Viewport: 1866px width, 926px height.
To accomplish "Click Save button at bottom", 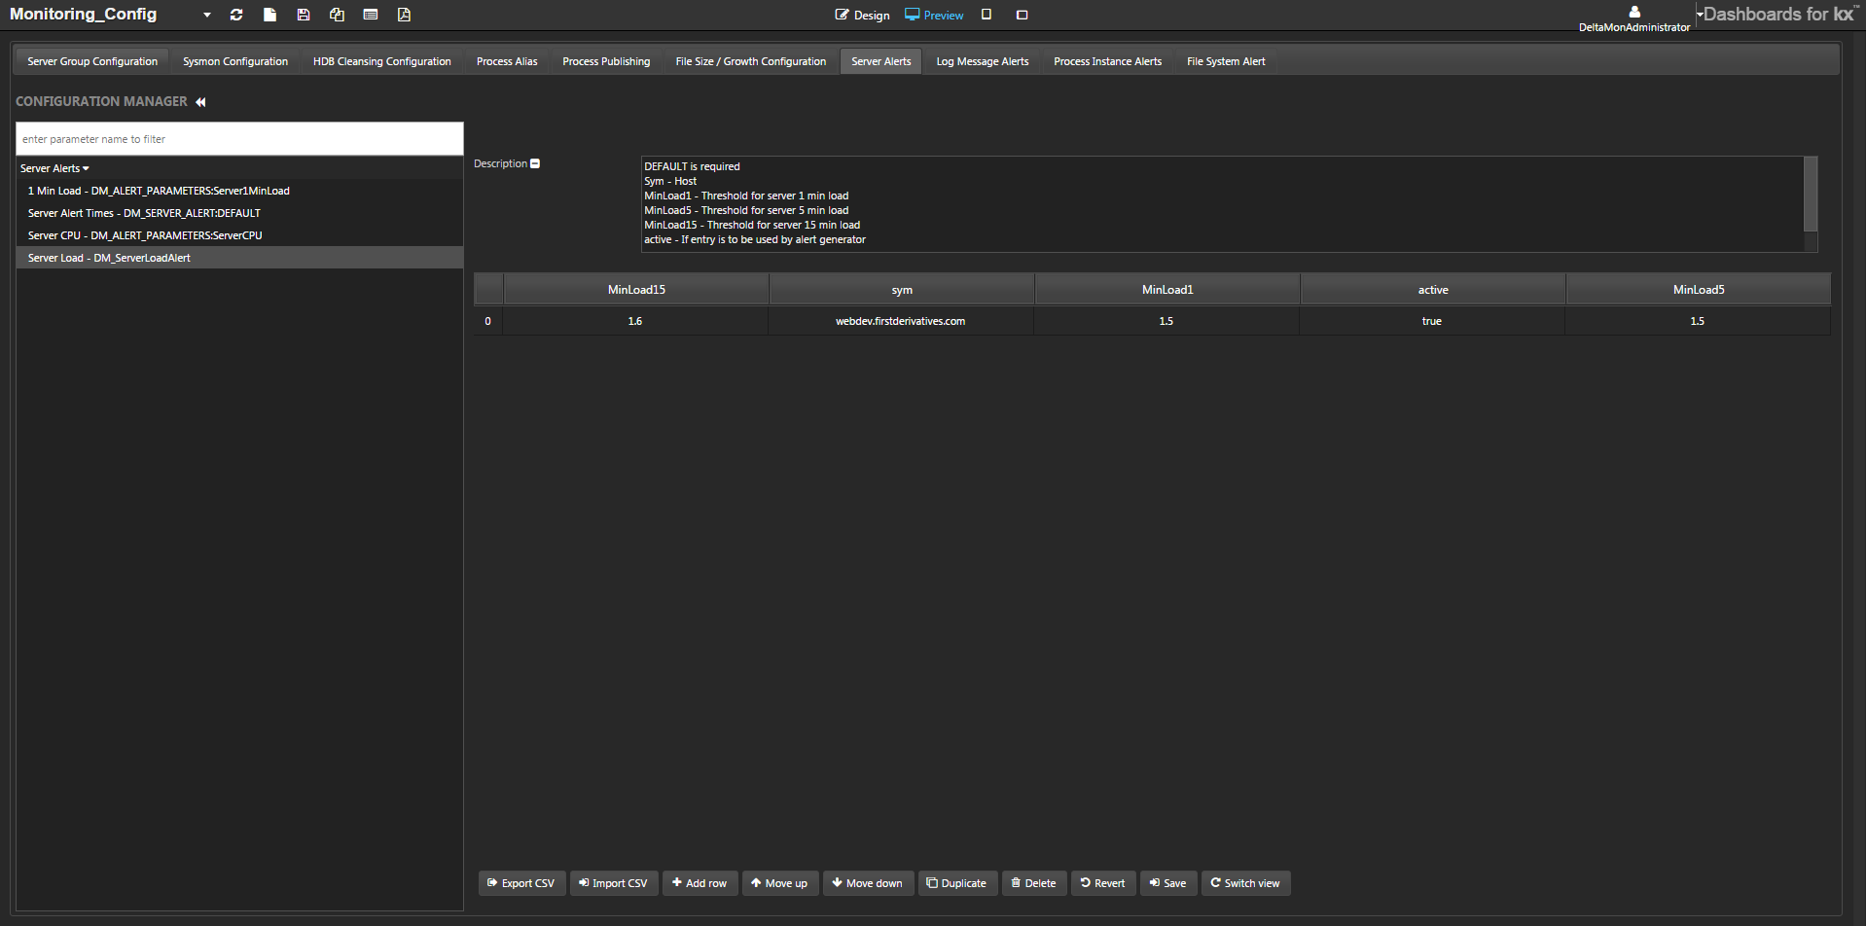I will [1168, 883].
